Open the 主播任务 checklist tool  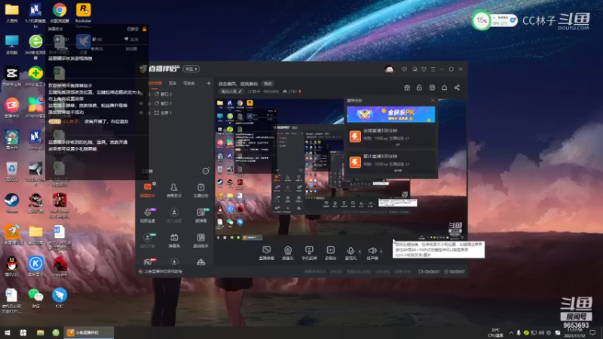pos(200,191)
